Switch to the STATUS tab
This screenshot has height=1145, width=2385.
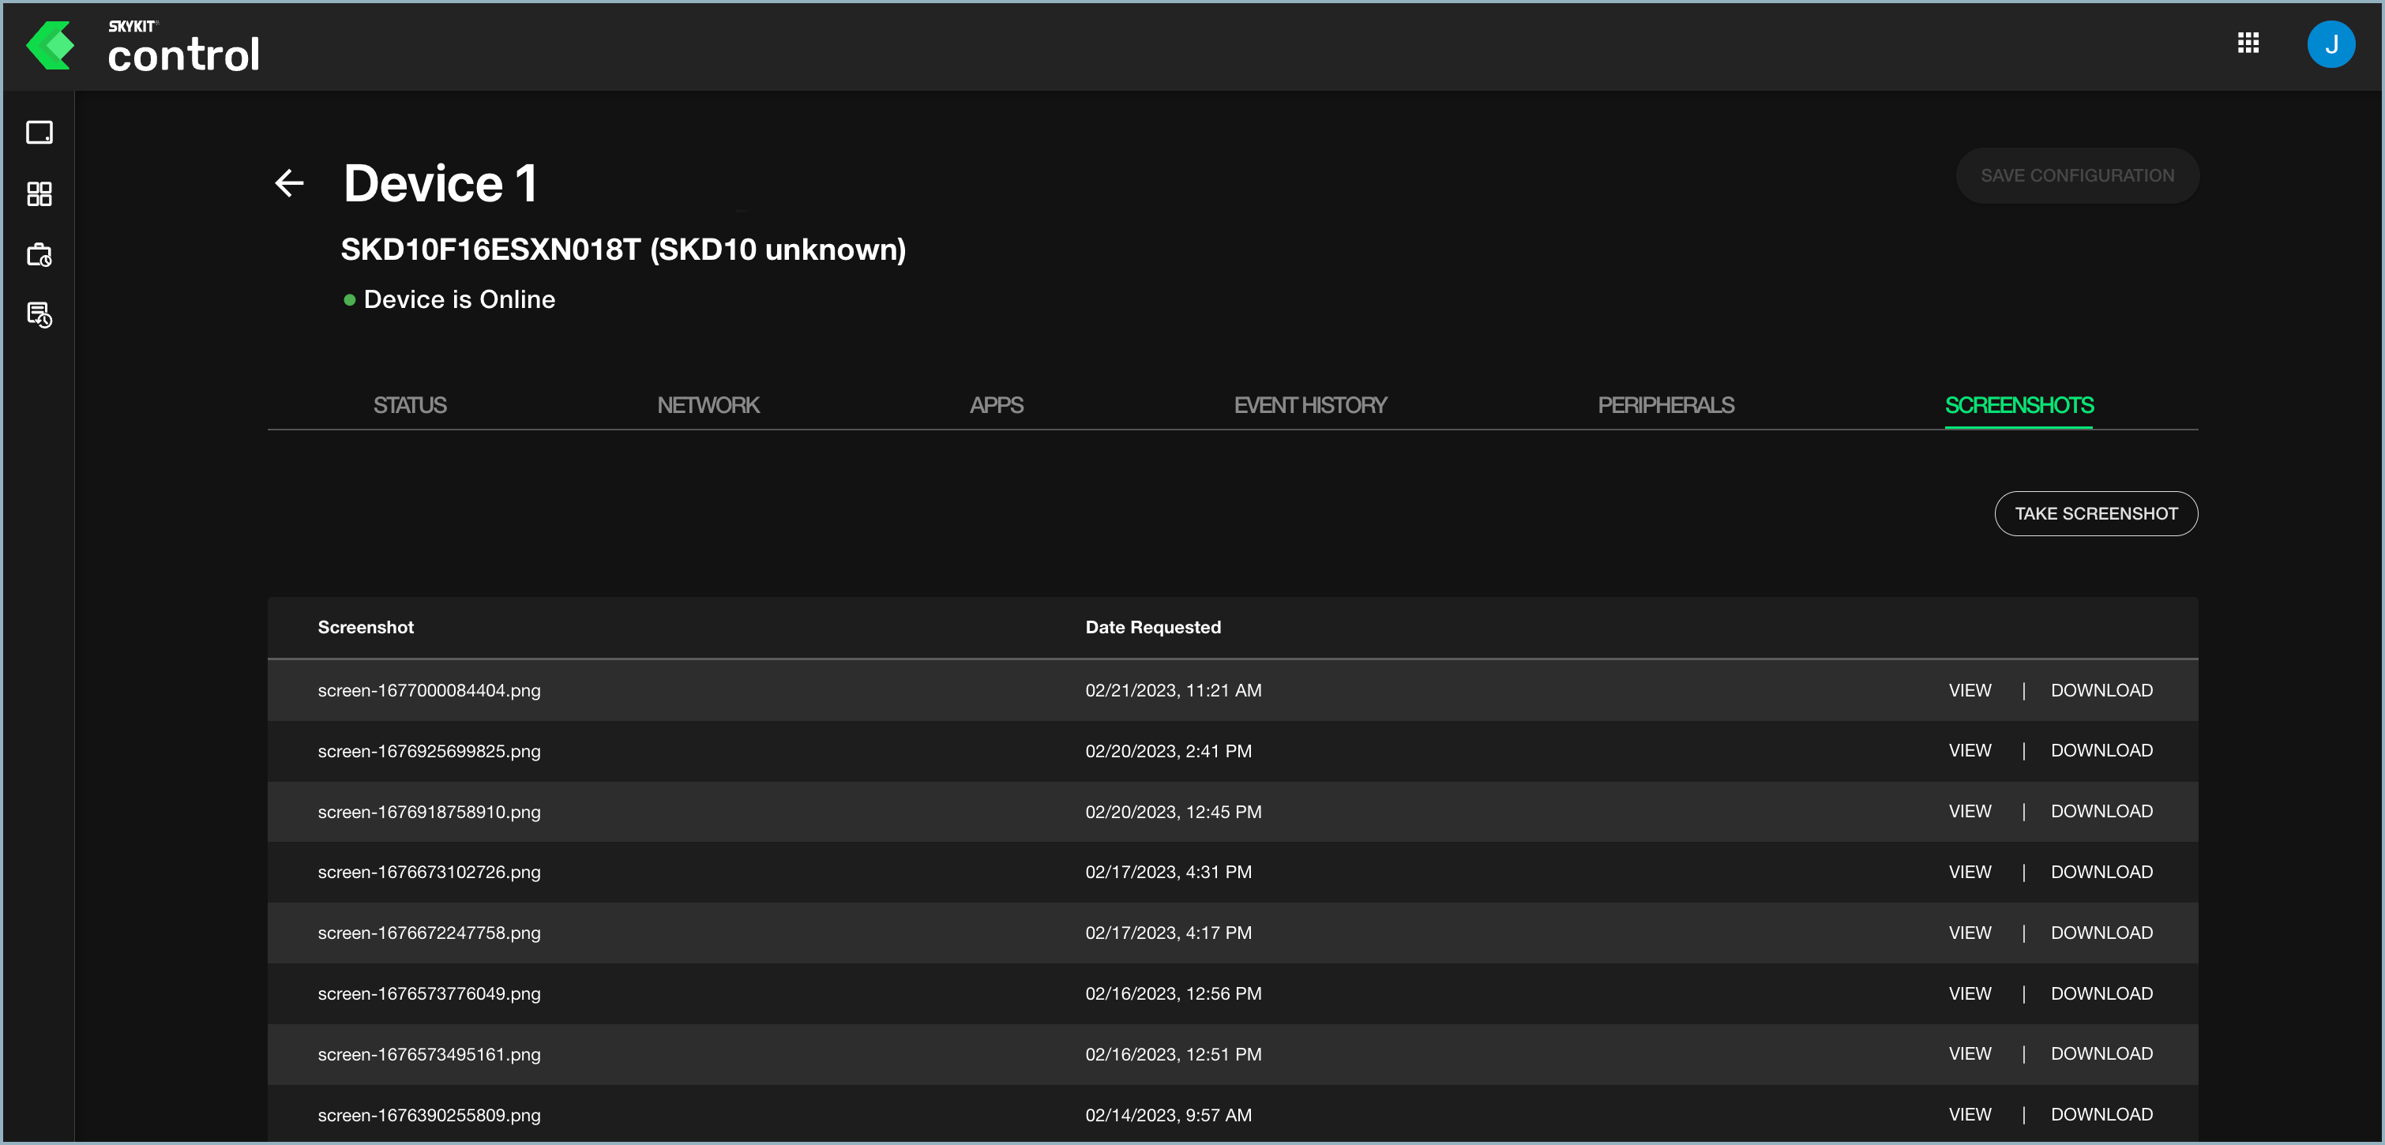point(409,404)
